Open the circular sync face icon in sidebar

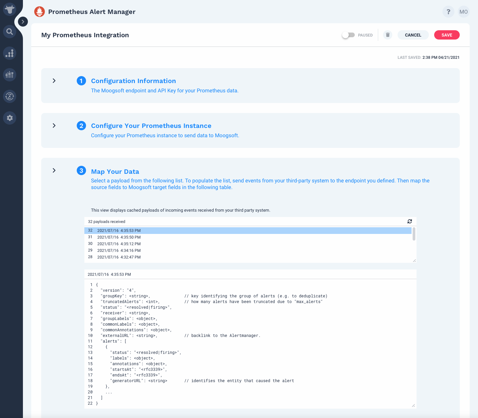[10, 96]
